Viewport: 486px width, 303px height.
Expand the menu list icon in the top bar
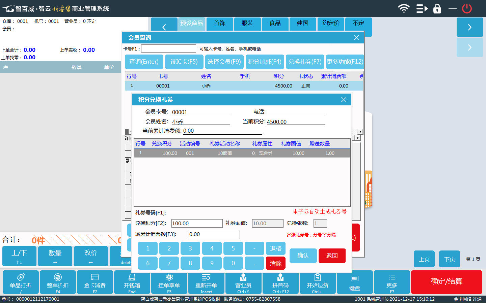point(422,8)
